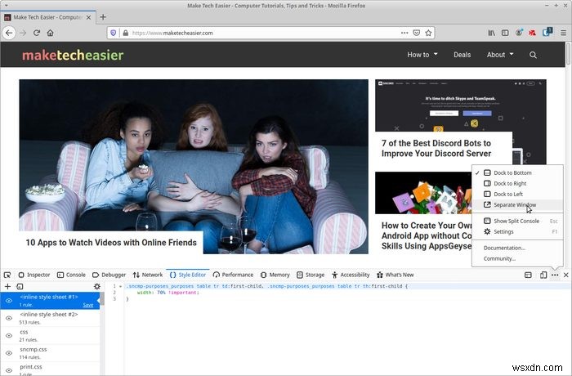Click Save link for inline style sheet #1
572x376 pixels.
coord(88,305)
